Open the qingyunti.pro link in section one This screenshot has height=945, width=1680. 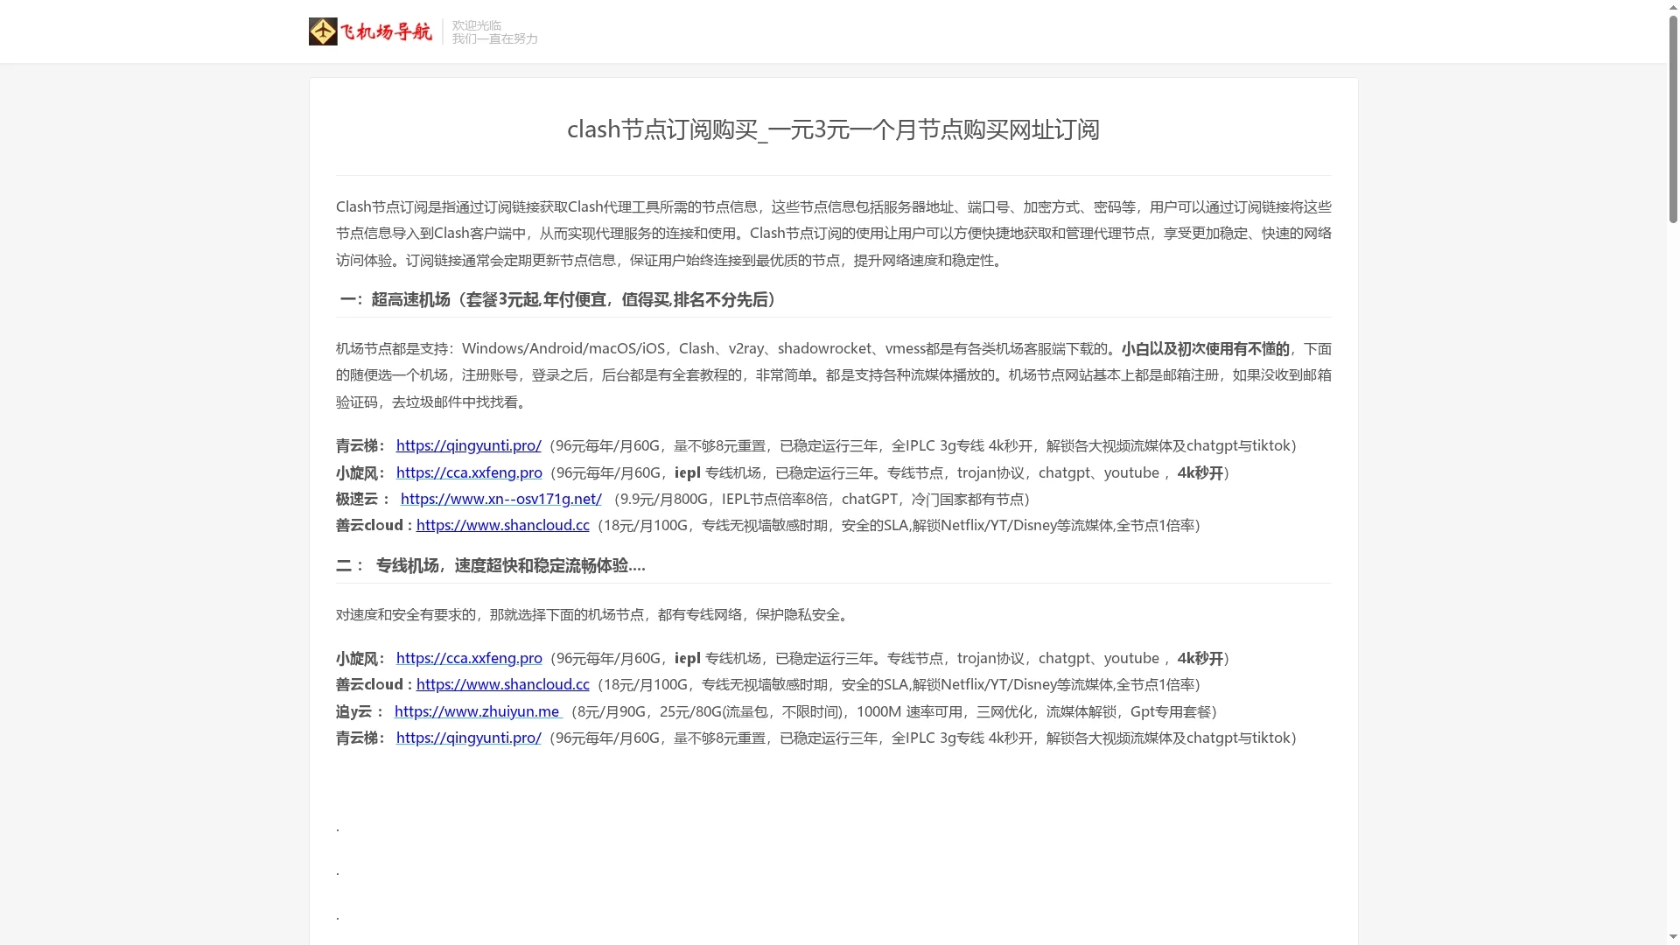click(x=468, y=445)
